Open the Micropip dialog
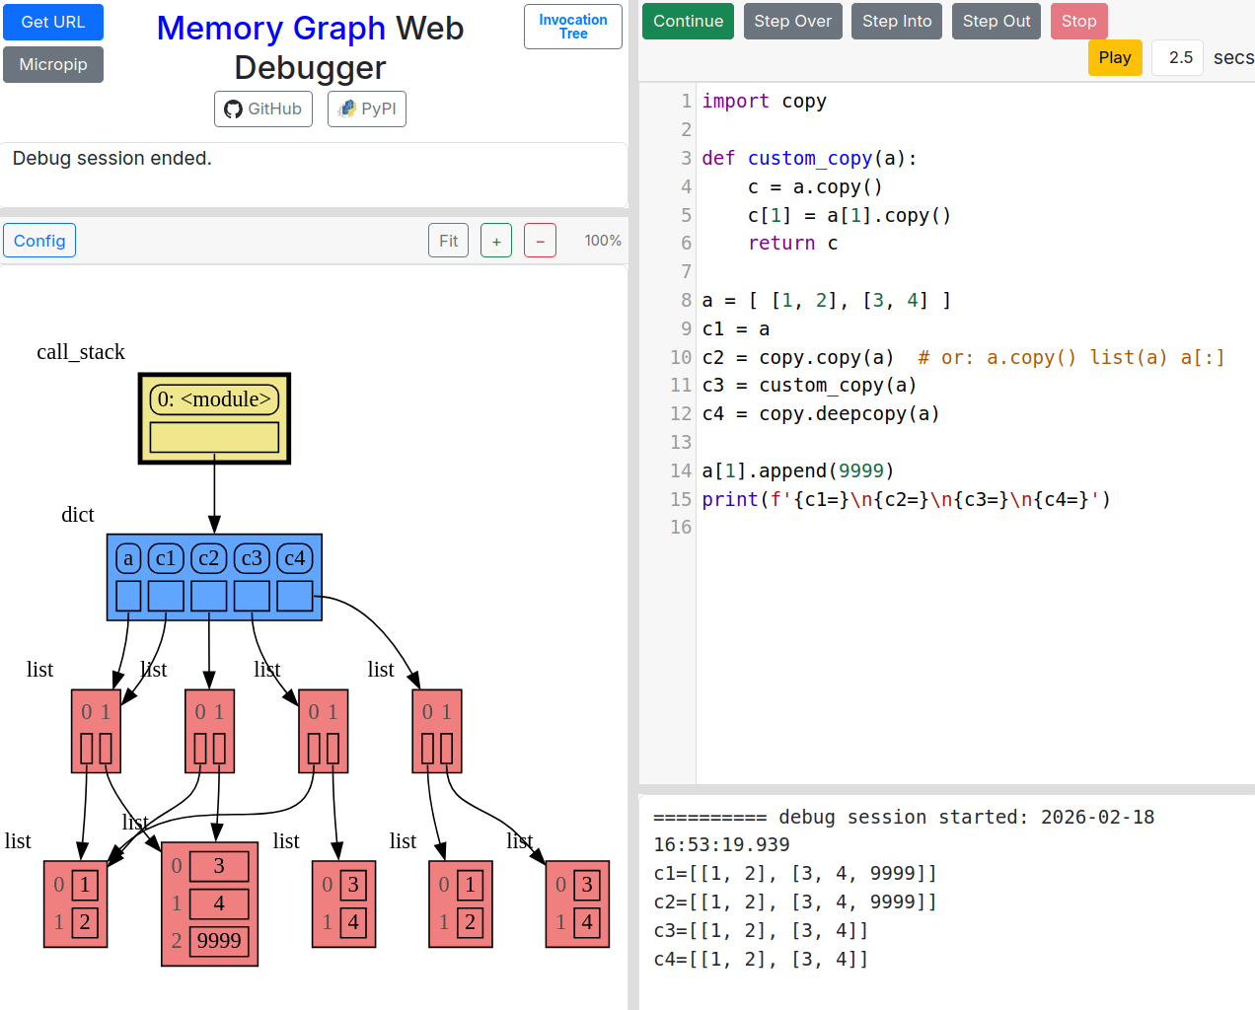The width and height of the screenshot is (1255, 1010). pyautogui.click(x=53, y=64)
